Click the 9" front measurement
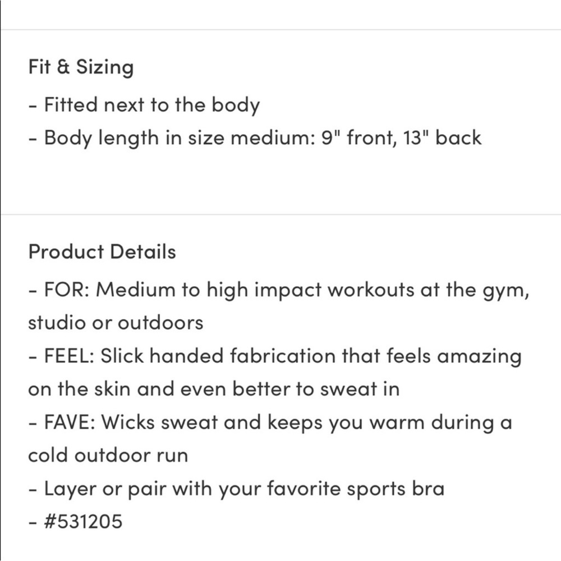 (345, 137)
